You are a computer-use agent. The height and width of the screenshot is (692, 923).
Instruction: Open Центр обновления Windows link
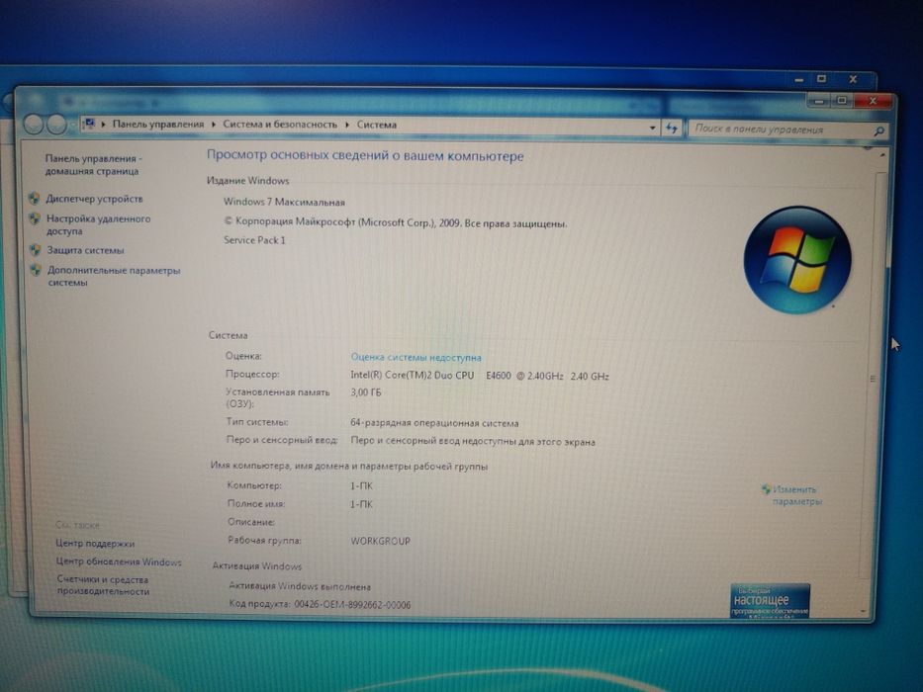(119, 562)
